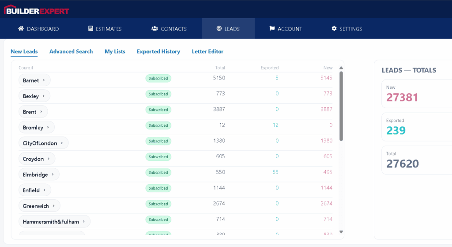Open the Exported History tab
Image resolution: width=452 pixels, height=247 pixels.
pyautogui.click(x=158, y=51)
